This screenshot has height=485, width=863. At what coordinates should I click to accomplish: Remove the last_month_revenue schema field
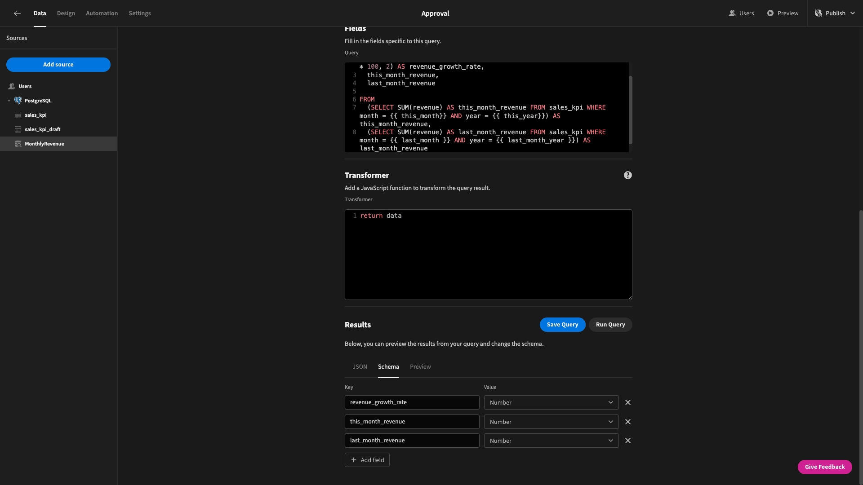628,441
